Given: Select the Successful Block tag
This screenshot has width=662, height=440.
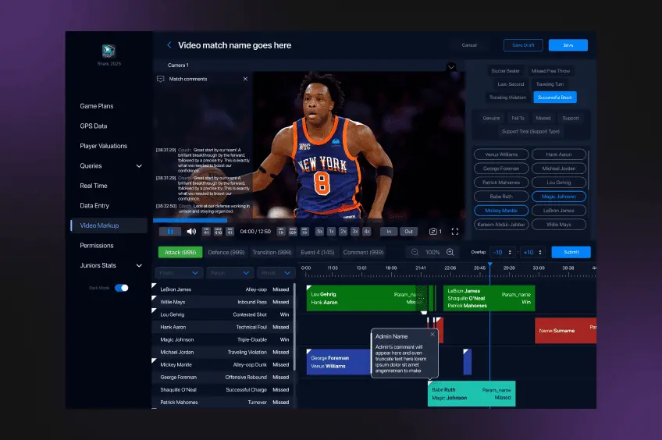Looking at the screenshot, I should click(555, 98).
